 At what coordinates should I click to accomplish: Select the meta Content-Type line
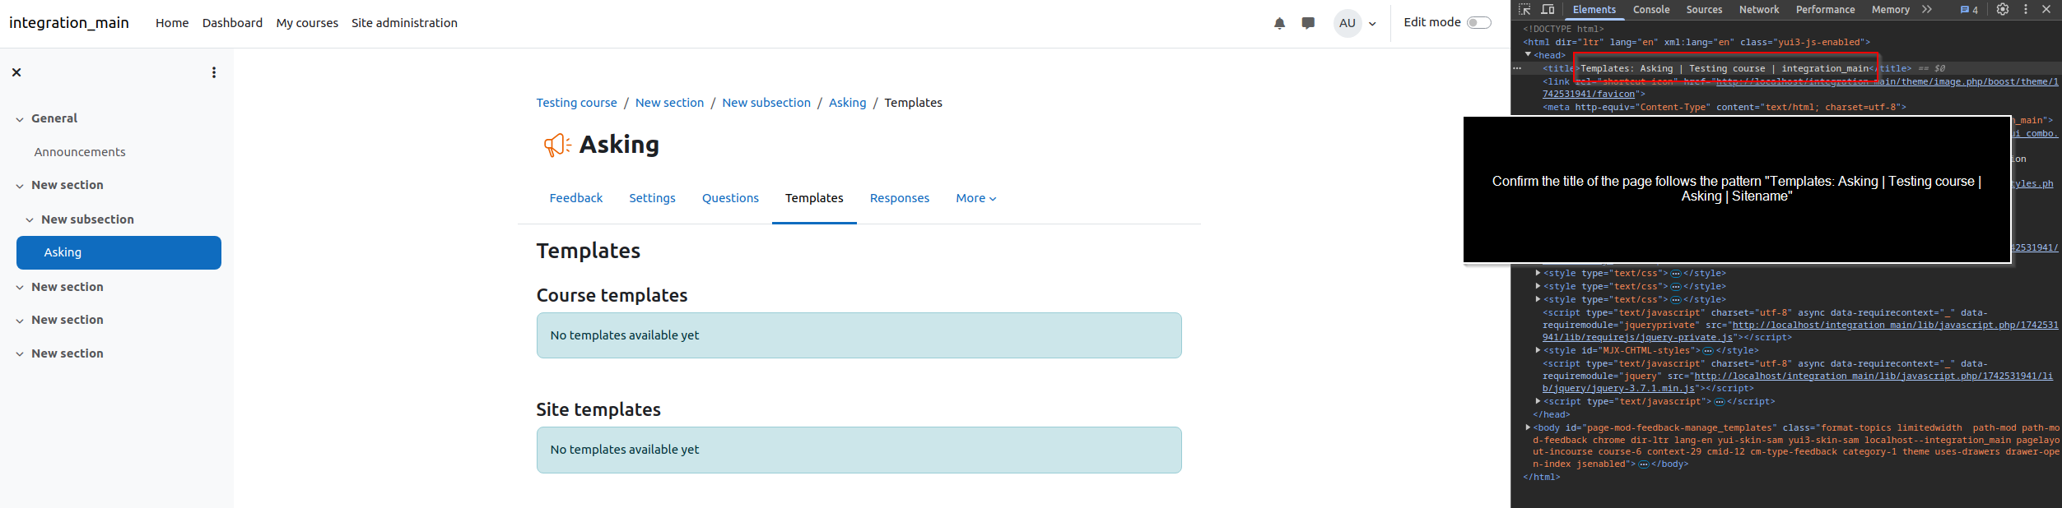pos(1724,107)
